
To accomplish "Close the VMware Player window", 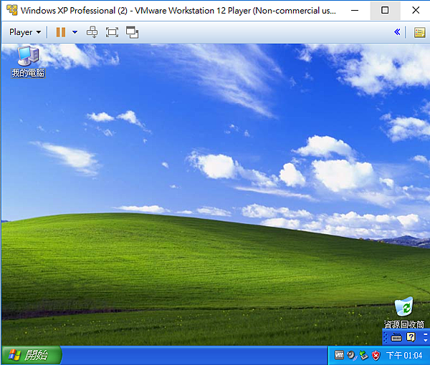I will click(x=416, y=11).
